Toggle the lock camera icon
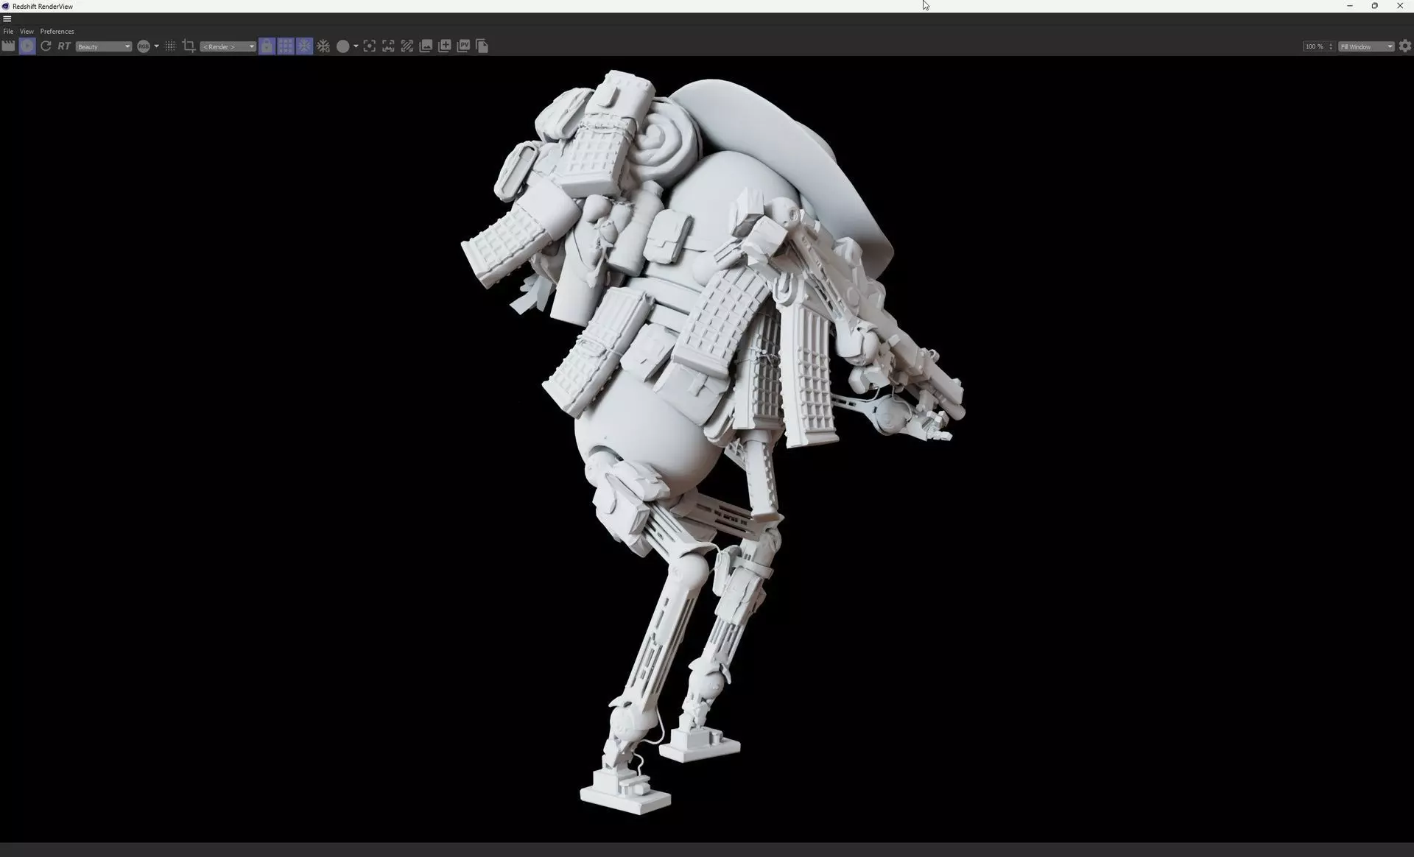 coord(267,46)
